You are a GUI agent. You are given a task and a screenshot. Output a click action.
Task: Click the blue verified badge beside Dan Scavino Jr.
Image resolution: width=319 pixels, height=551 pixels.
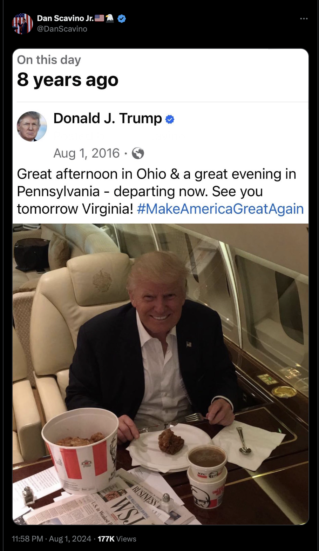click(x=122, y=19)
